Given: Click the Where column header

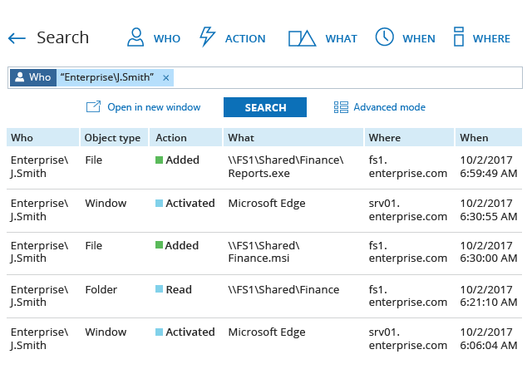Looking at the screenshot, I should point(385,137).
